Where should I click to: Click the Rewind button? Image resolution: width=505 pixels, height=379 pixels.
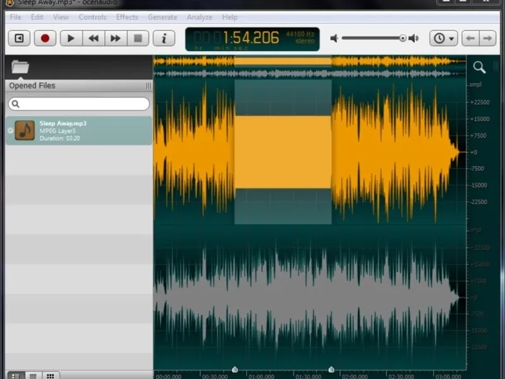click(x=93, y=39)
